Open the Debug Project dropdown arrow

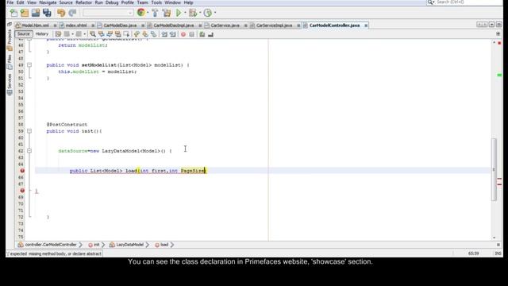point(200,13)
